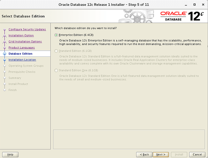Click the Database Edition step bullet icon
The image size is (208, 158).
[5, 54]
